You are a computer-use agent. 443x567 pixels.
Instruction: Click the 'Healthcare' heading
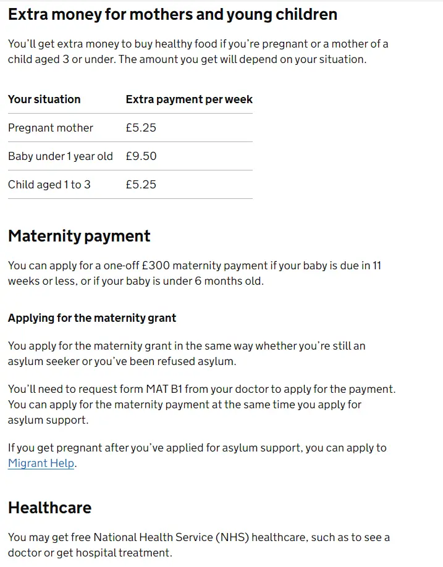click(49, 508)
